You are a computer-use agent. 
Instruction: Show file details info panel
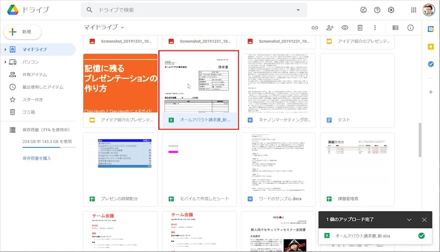[410, 27]
